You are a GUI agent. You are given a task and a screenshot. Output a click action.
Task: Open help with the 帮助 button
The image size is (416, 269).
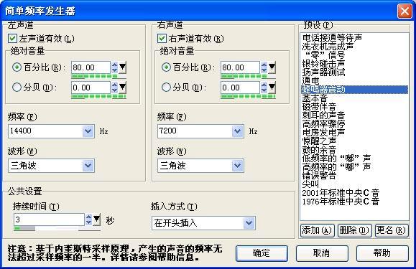tap(382, 253)
